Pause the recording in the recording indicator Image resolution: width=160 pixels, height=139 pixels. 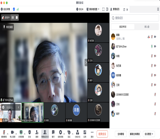[x=12, y=18]
